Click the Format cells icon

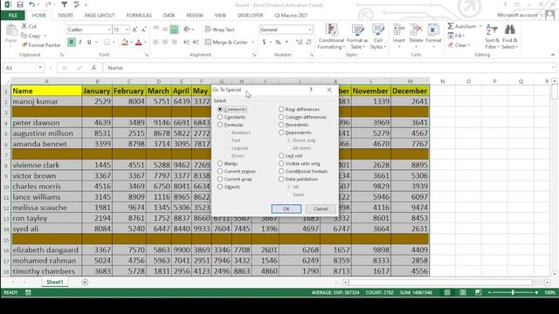coord(433,30)
